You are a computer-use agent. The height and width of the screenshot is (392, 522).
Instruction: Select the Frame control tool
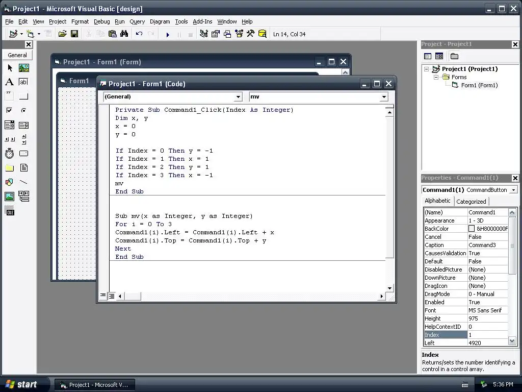(10, 96)
